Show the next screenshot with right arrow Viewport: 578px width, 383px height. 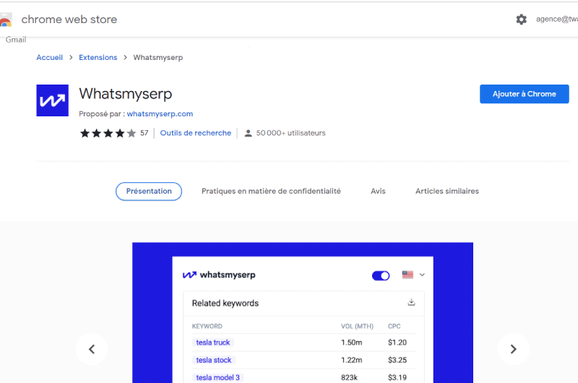513,349
